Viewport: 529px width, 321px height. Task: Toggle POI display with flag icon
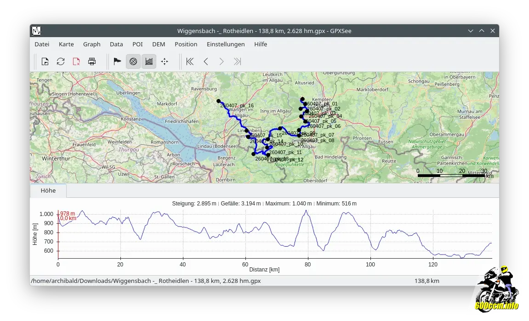point(117,61)
